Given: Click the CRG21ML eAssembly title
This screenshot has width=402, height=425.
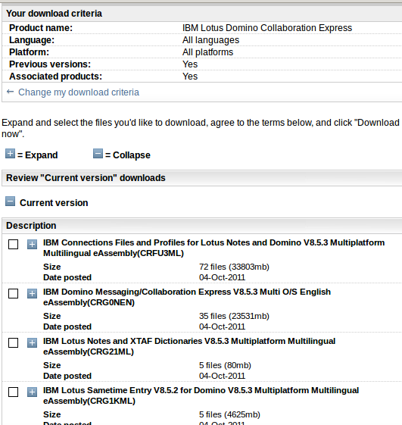Looking at the screenshot, I should [189, 346].
